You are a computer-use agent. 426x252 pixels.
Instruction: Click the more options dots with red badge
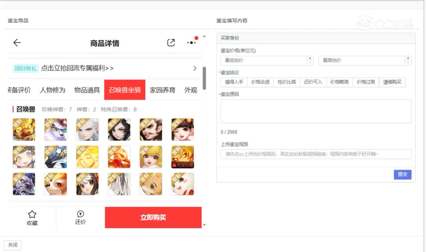(191, 42)
